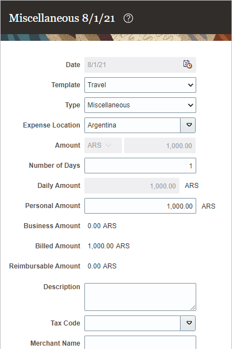
Task: Click the Daily Amount field
Action: click(x=132, y=186)
